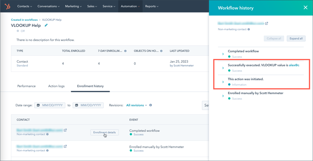Click the CONTACT column header
313x161 pixels.
click(x=23, y=120)
